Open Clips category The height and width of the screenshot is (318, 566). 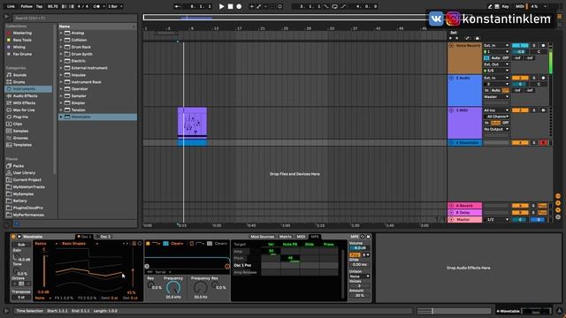[18, 124]
